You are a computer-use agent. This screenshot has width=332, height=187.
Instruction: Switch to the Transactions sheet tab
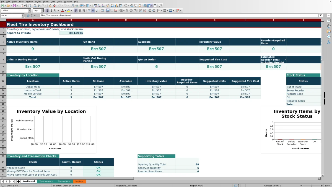click(64, 181)
